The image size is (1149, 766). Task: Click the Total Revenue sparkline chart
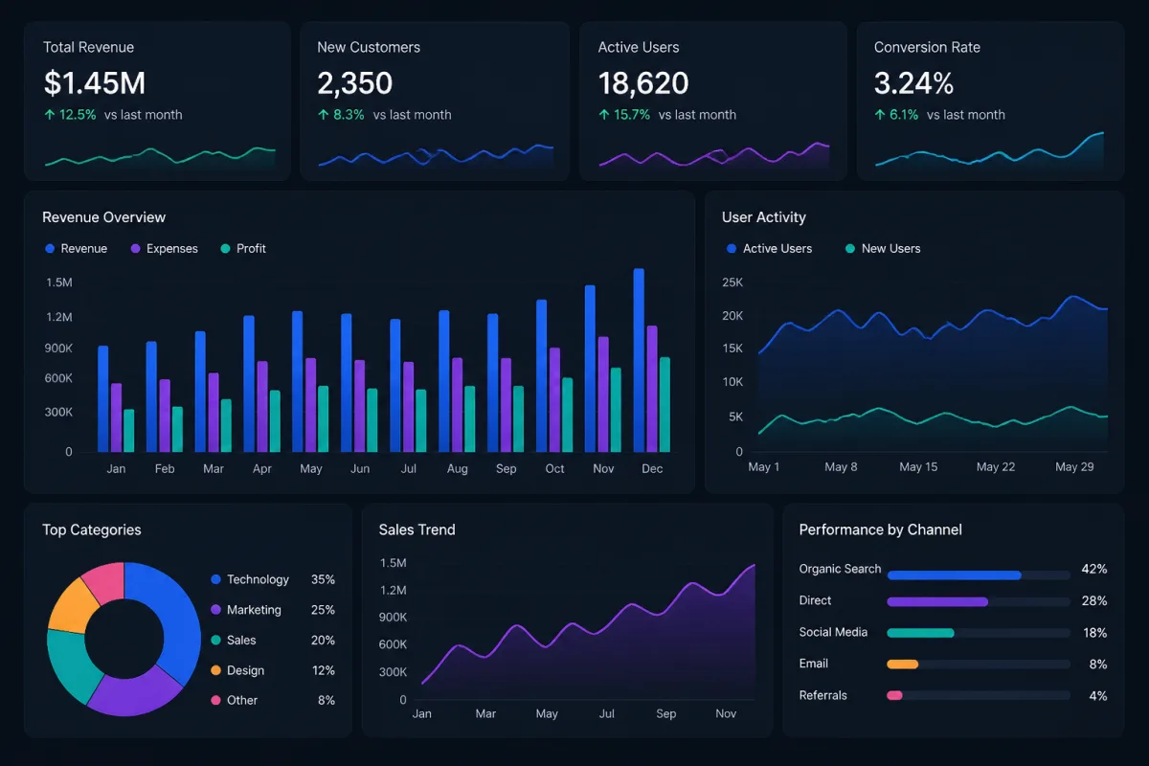160,158
